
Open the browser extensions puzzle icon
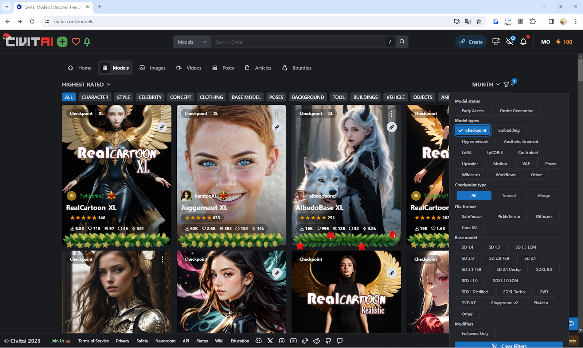pyautogui.click(x=533, y=21)
